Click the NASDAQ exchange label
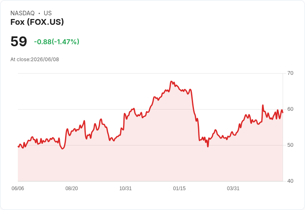This screenshot has height=210, width=305. pos(22,13)
